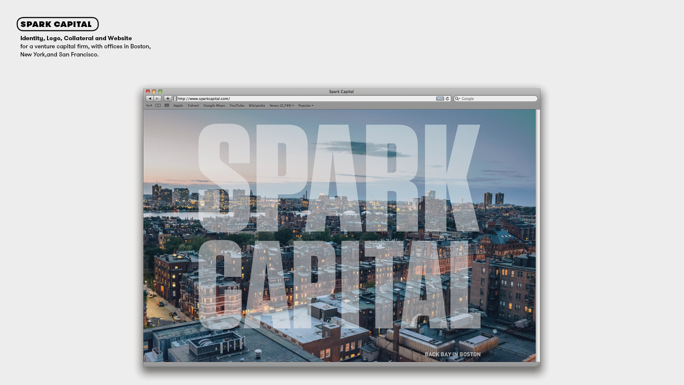Open the Wikipedia bookmark
The width and height of the screenshot is (684, 385).
click(257, 106)
